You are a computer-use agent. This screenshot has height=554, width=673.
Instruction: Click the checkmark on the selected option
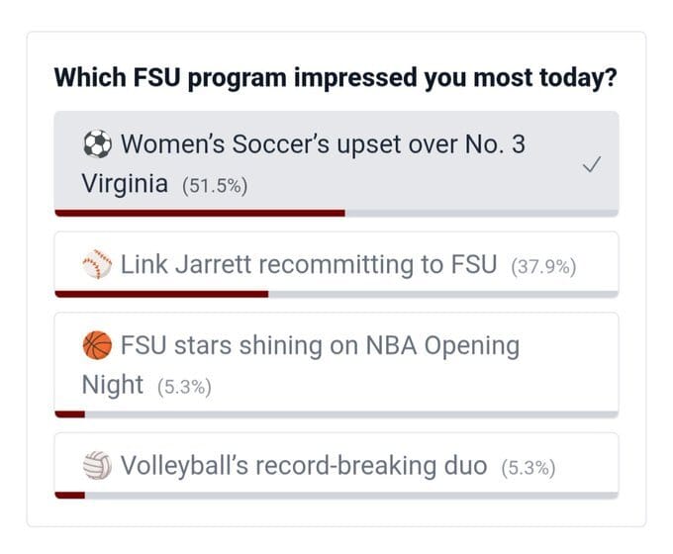pos(591,165)
